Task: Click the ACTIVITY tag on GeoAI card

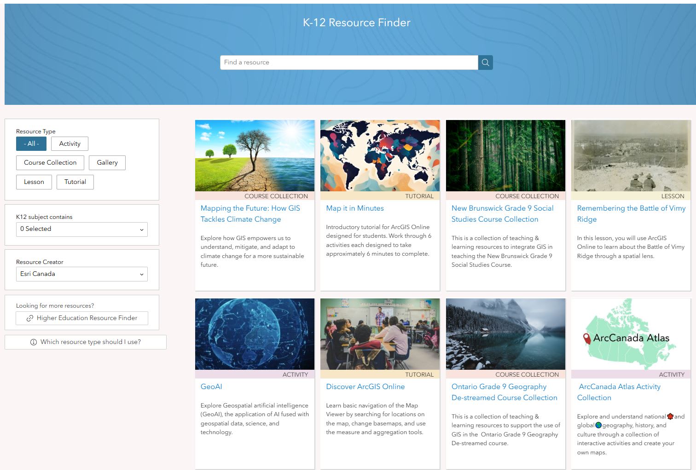Action: [295, 374]
